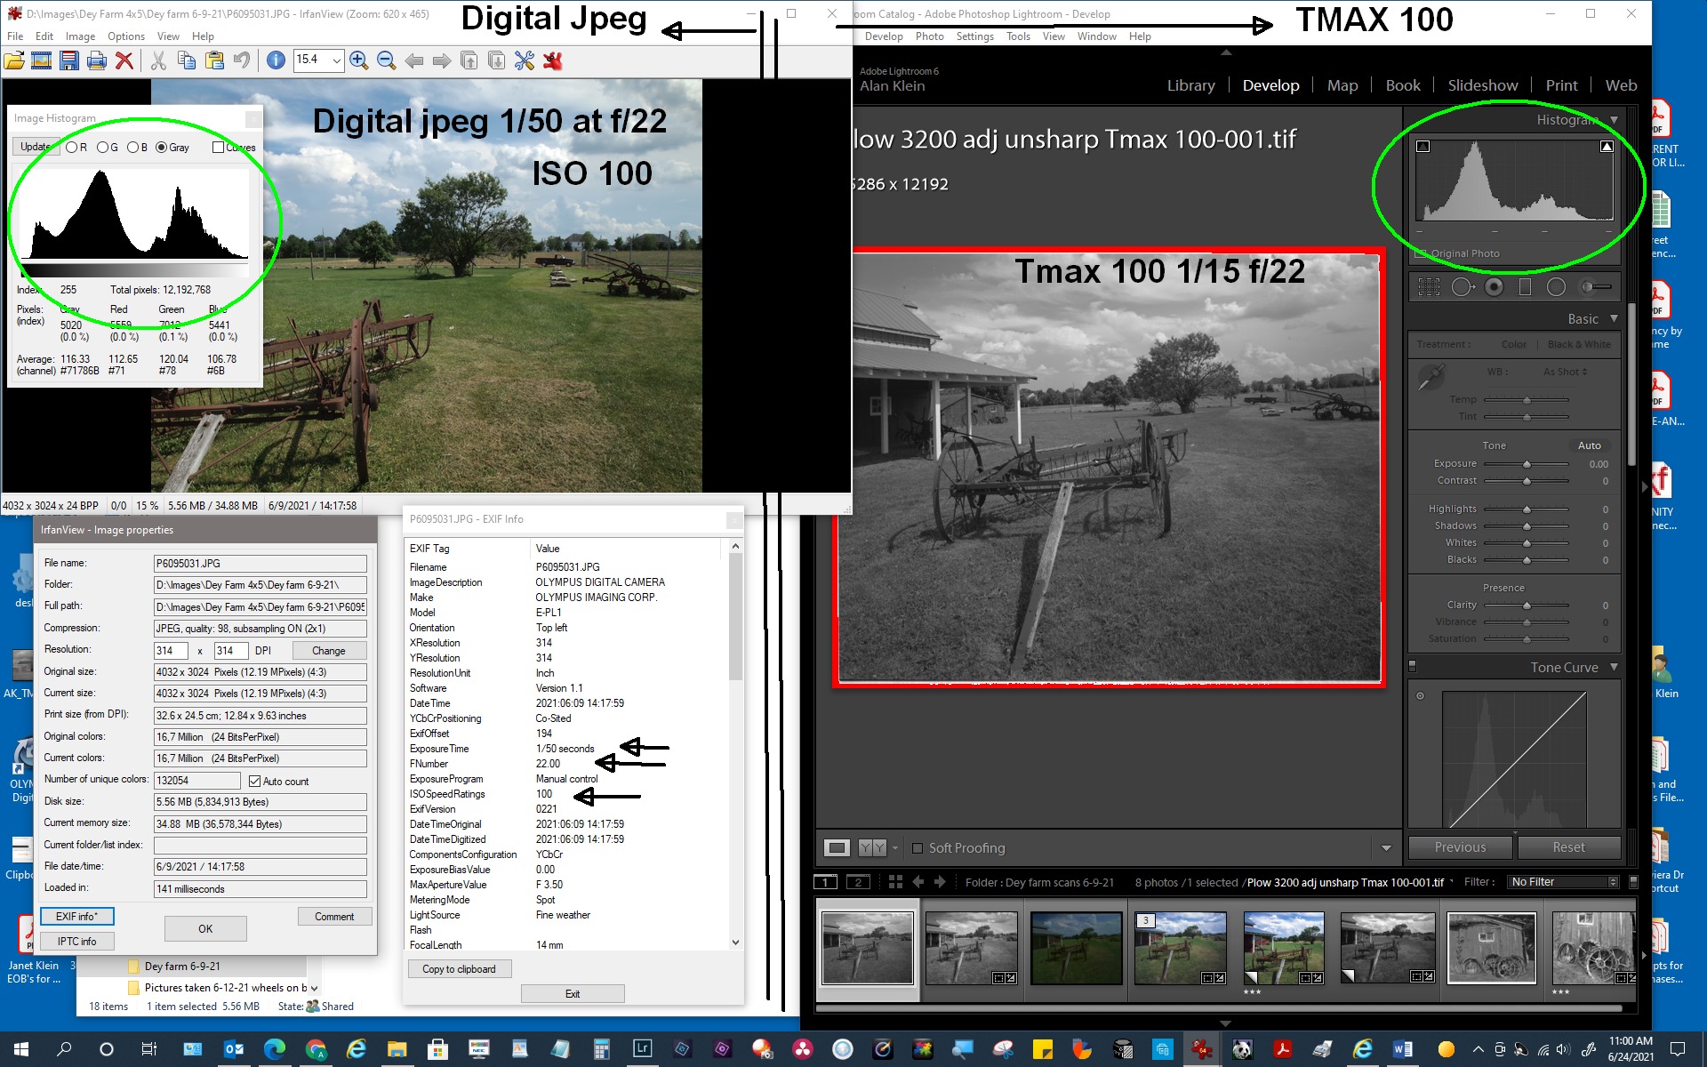Save image with IrfanView floppy icon

(x=68, y=60)
